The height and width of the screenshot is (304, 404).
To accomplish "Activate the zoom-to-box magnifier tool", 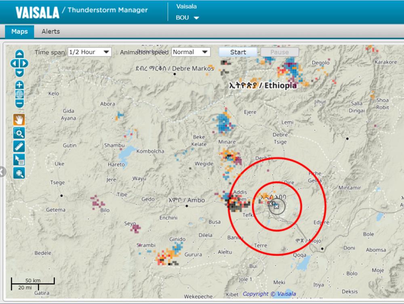I will [x=19, y=133].
